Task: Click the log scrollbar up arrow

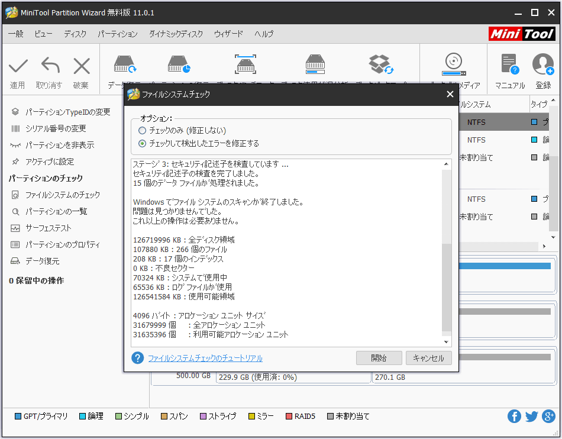Action: (x=446, y=164)
